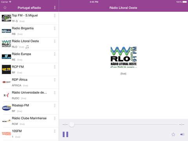188x141 pixels.
Task: Open options menu for RCP FM
Action: pos(55,67)
